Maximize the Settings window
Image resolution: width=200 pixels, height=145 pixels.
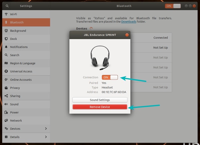pyautogui.click(x=190, y=6)
